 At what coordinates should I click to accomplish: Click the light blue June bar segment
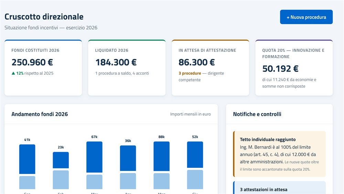coord(195,180)
